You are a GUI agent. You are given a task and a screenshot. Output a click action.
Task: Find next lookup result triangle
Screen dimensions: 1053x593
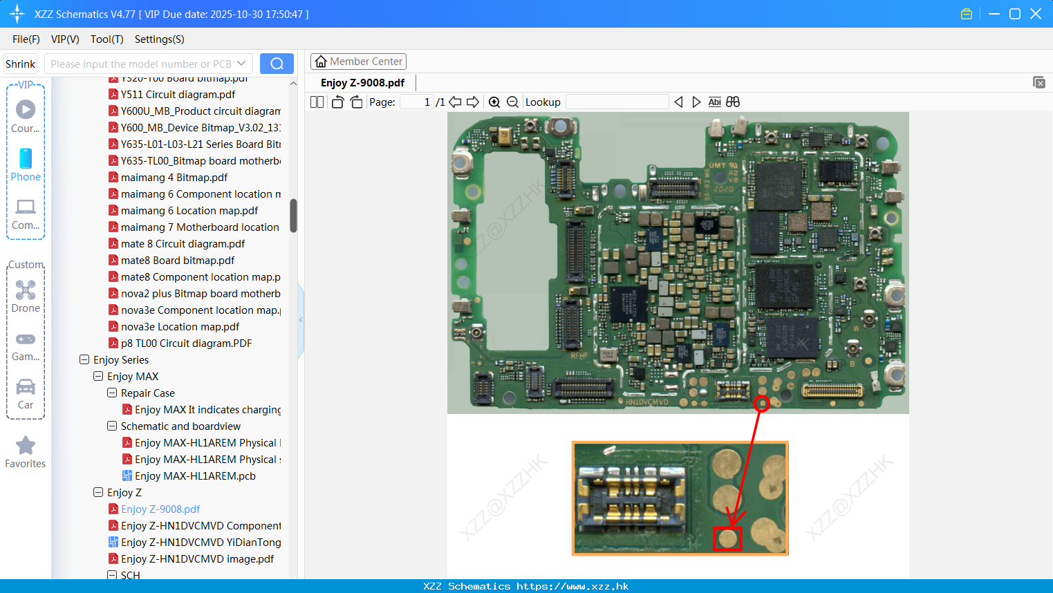[x=696, y=102]
